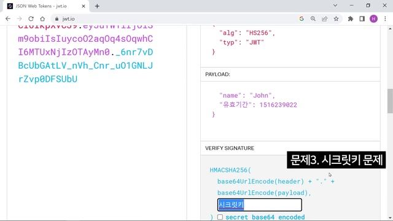
Task: Click encoded signature line BcUbGAtLV_nVh_Cnr_uO1GNLJ
Action: (85, 66)
